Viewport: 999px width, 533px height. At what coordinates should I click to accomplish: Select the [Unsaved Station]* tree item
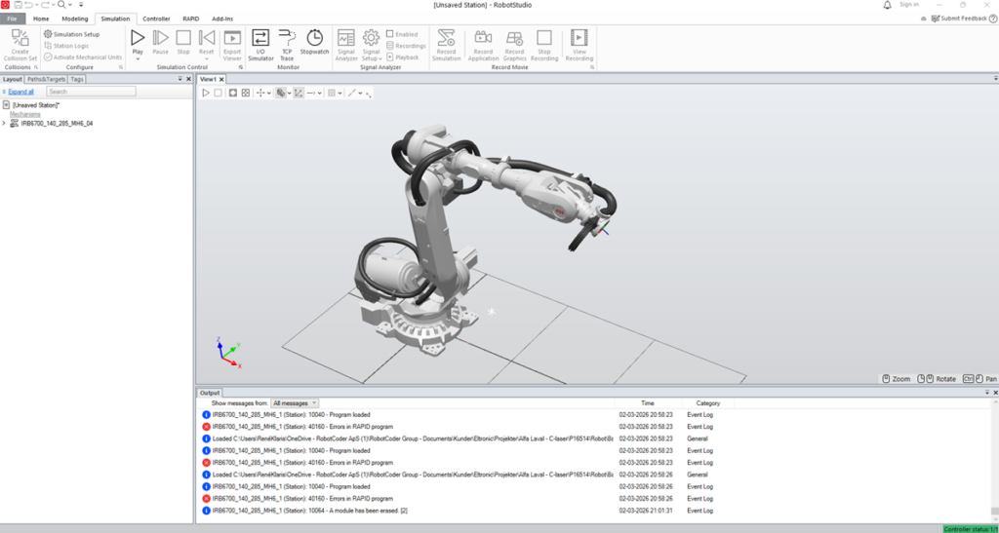[x=36, y=105]
